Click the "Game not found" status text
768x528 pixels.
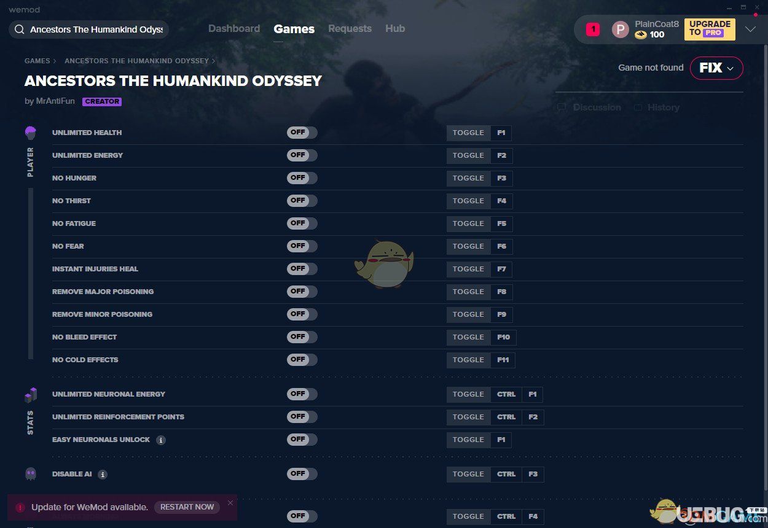point(651,68)
